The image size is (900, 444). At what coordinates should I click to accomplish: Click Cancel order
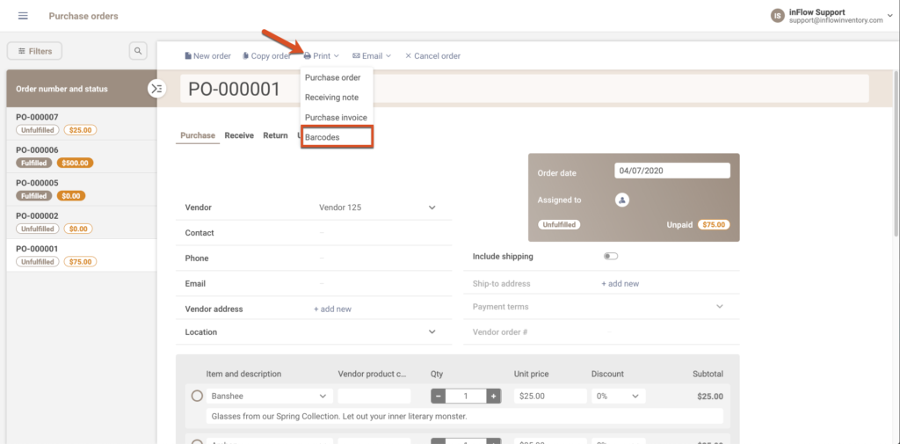click(x=432, y=55)
